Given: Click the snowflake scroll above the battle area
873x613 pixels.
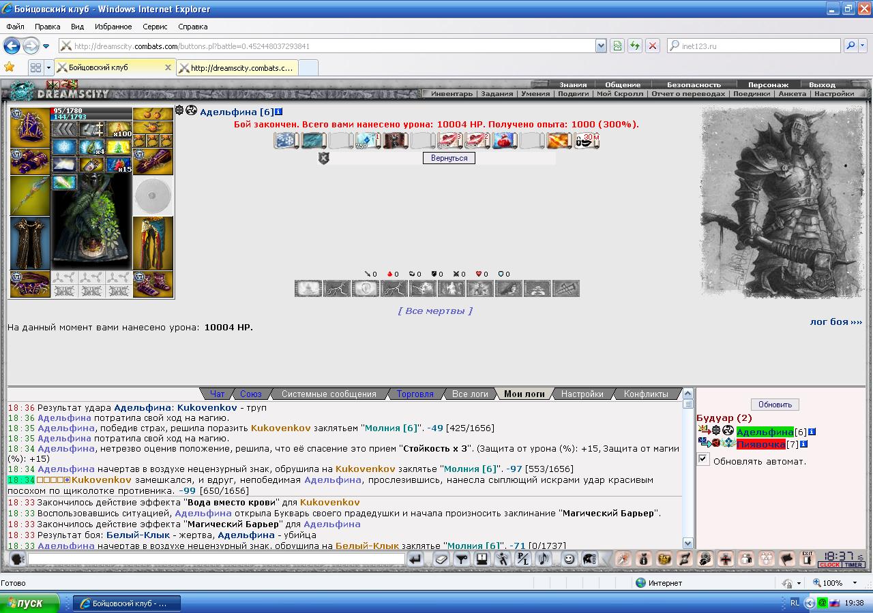Looking at the screenshot, I should tap(286, 140).
